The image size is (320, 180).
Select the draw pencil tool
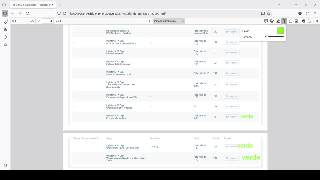[x=290, y=21]
